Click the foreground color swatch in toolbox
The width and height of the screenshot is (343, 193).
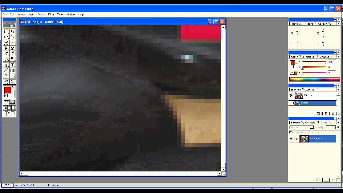pos(8,90)
